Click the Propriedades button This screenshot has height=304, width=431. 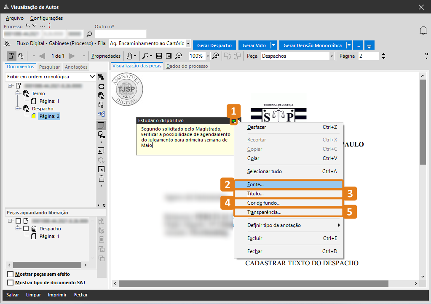106,56
